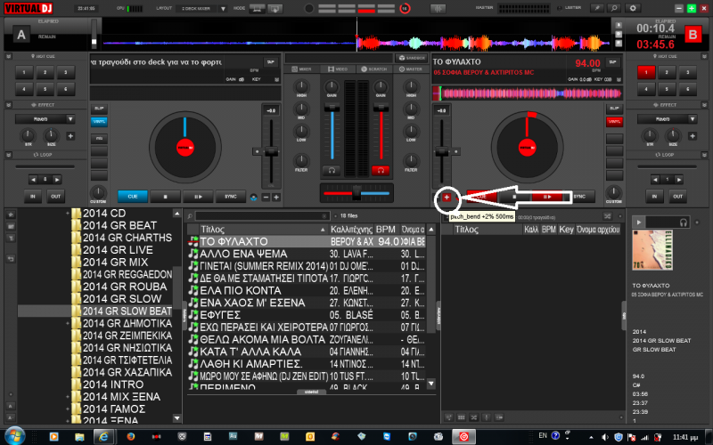
Task: Click the microphone icon in top bar
Action: (x=596, y=8)
